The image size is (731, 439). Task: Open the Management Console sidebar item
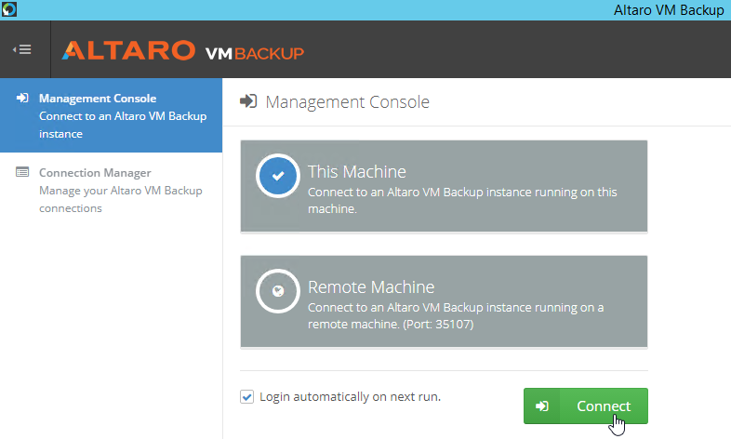111,115
